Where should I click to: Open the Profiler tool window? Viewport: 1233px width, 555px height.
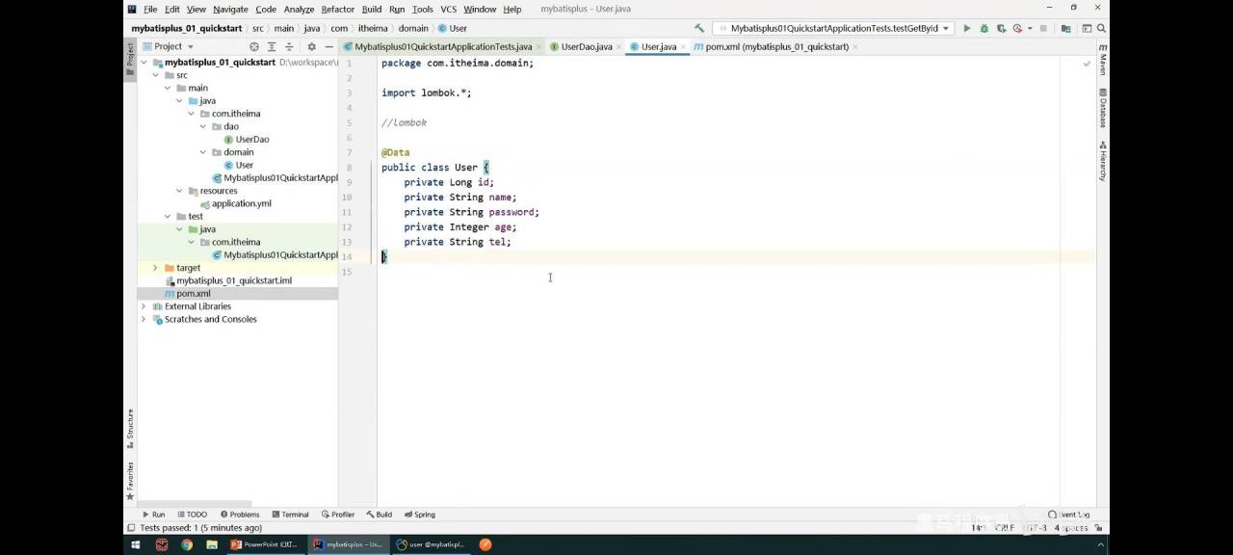point(338,515)
